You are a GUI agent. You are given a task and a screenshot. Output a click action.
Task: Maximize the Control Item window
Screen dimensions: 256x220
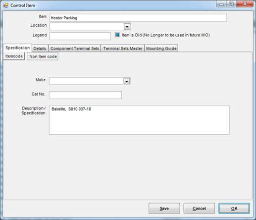pos(231,4)
